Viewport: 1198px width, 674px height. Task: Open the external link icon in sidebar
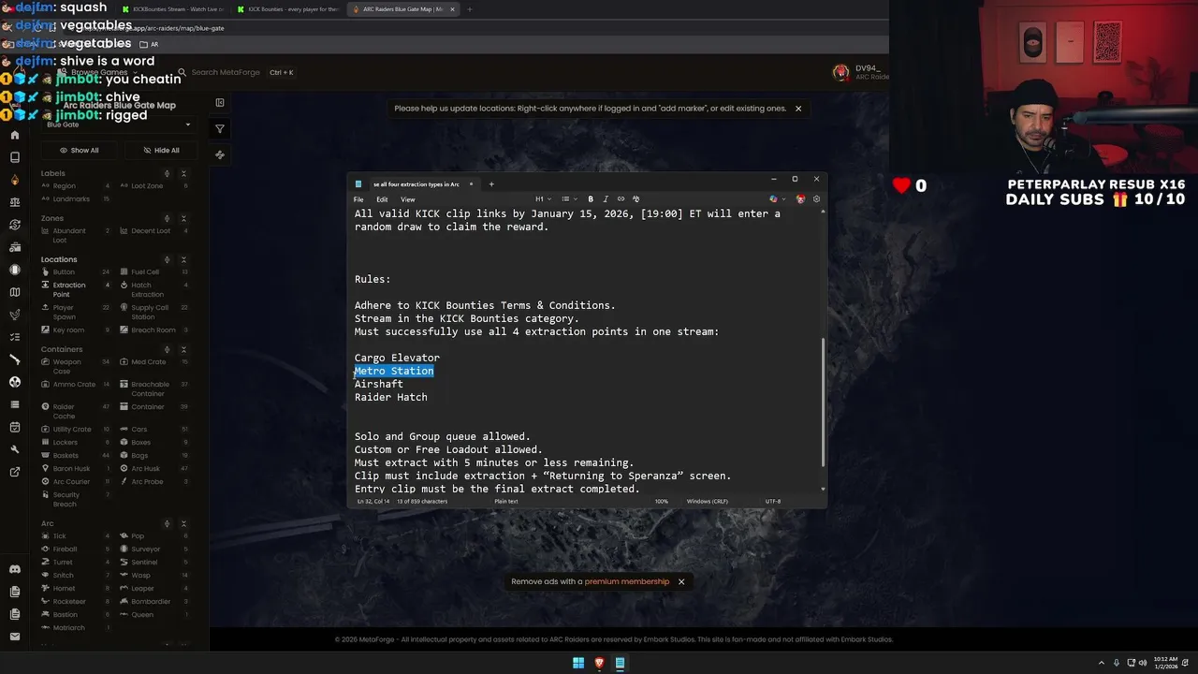click(x=14, y=472)
